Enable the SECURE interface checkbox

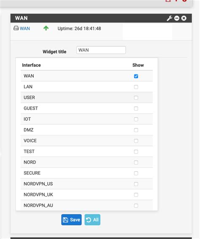click(x=136, y=173)
